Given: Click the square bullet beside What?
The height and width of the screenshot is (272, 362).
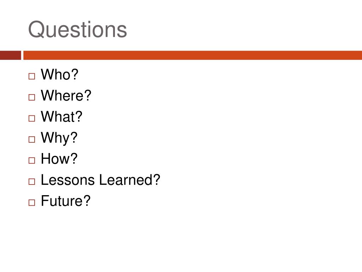Looking at the screenshot, I should (x=32, y=118).
